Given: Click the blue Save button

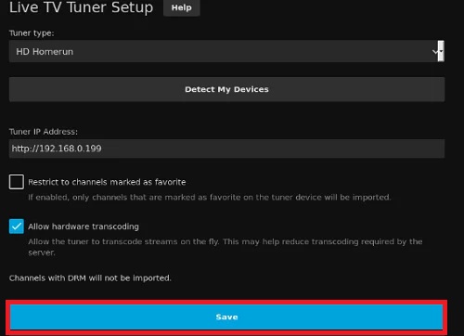Looking at the screenshot, I should pyautogui.click(x=226, y=317).
